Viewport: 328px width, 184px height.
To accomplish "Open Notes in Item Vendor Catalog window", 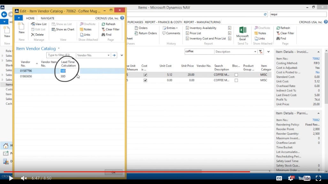I will click(86, 29).
